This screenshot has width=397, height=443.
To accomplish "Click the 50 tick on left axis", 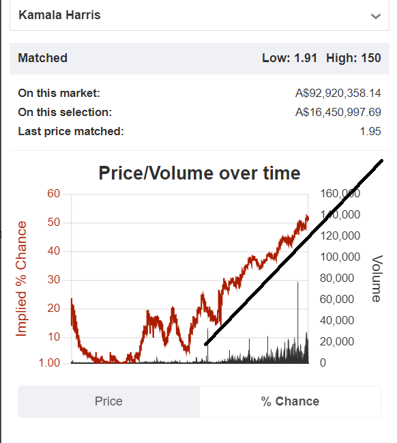I will 54,223.
